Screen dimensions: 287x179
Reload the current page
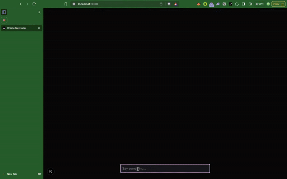click(x=34, y=4)
